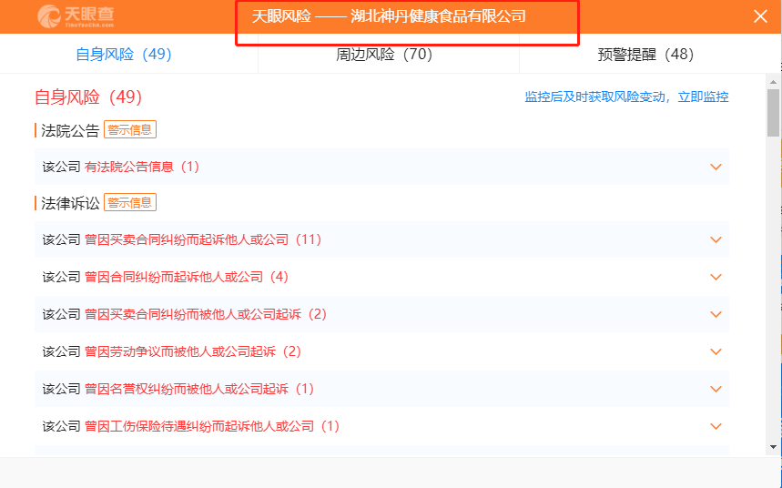Switch to 周边风险 (70) tab

coord(384,54)
